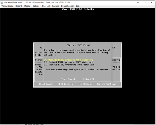The image size is (156, 125).
Task: Click (Esc) Cancel inside ESXi and VMFS dialog
Action: click(x=68, y=79)
